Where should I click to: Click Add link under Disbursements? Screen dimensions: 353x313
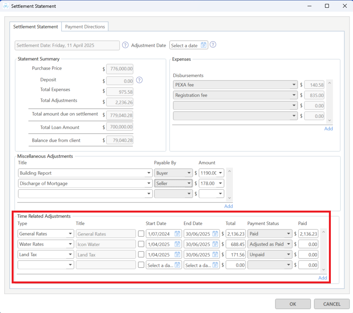(x=329, y=128)
